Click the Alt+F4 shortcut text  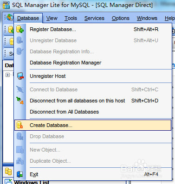pos(151,174)
